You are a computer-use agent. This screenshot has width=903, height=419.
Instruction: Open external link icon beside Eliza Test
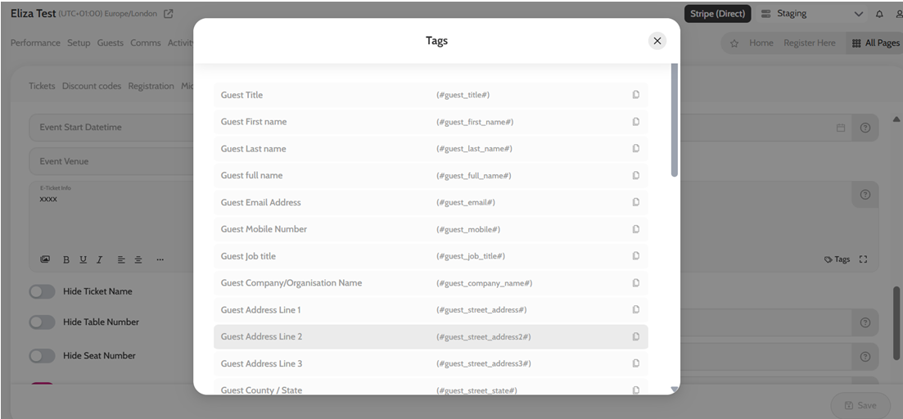(x=169, y=14)
